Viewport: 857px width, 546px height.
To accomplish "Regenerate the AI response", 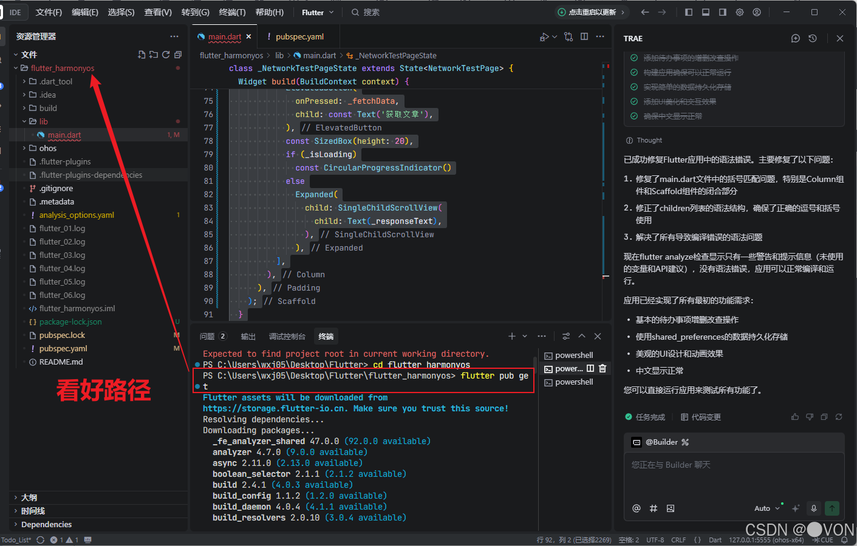I will pos(839,417).
